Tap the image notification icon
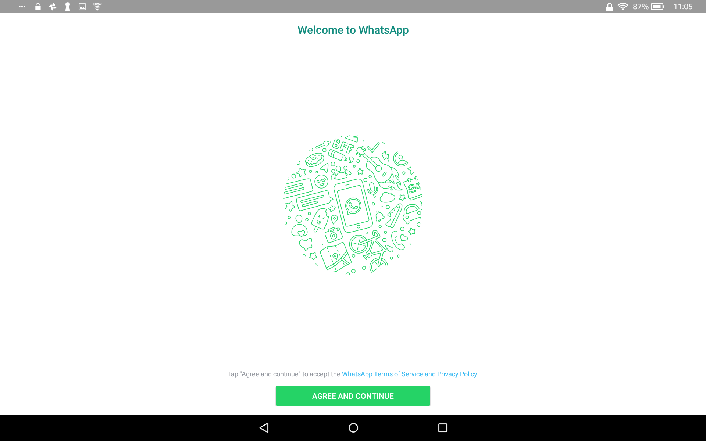Screen dimensions: 706x441 tap(82, 7)
